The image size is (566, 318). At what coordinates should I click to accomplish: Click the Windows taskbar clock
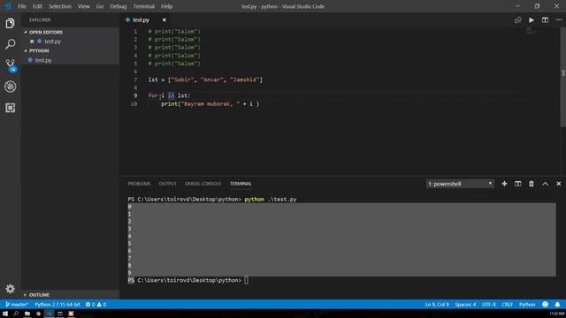pyautogui.click(x=557, y=314)
